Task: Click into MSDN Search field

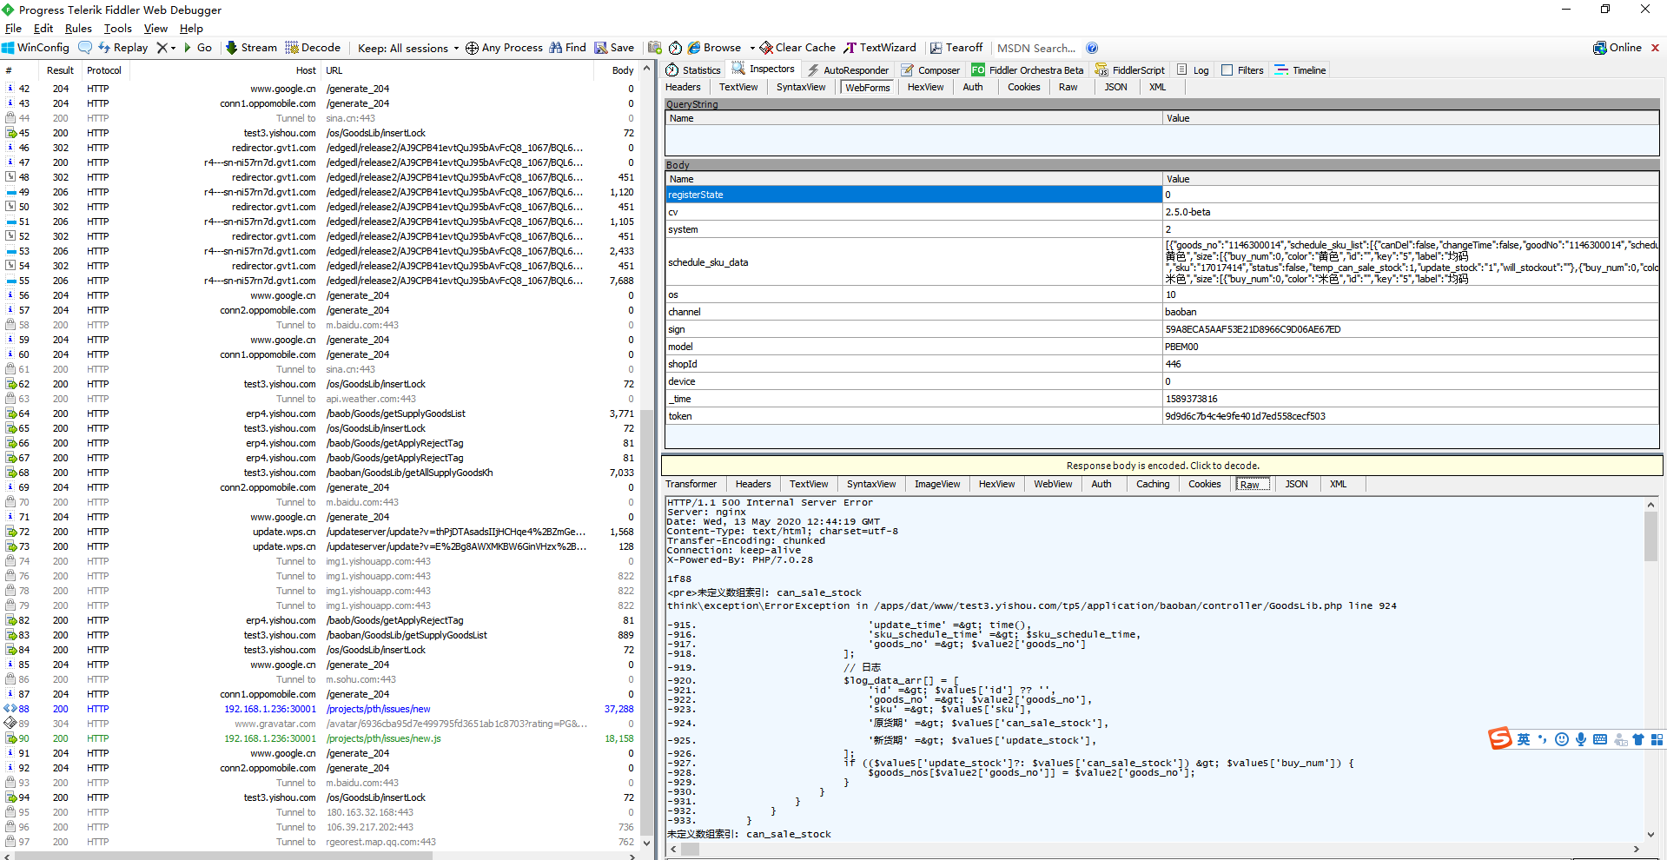Action: point(1036,48)
